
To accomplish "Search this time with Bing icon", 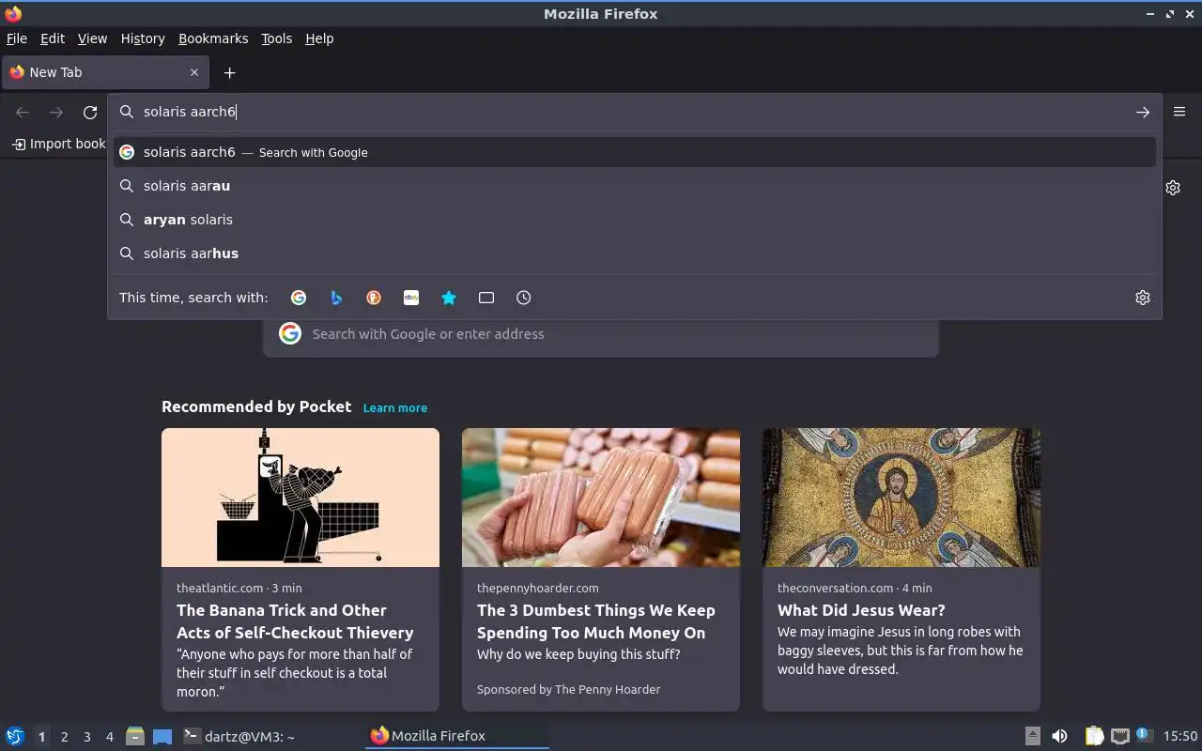I will click(x=336, y=298).
